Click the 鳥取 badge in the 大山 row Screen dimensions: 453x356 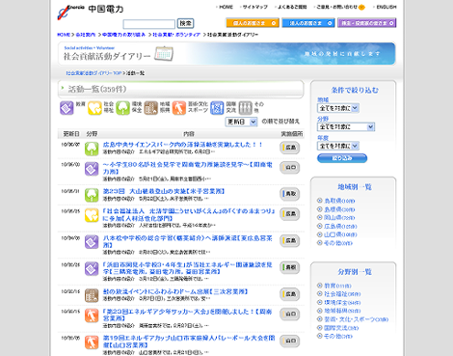(290, 194)
